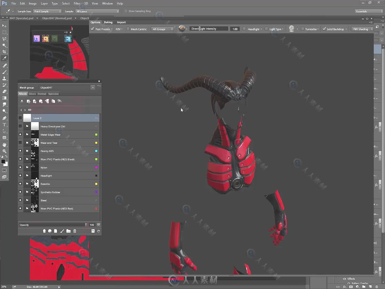Open the Essentials workspace dropdown
This screenshot has width=385, height=289.
pos(369,11)
